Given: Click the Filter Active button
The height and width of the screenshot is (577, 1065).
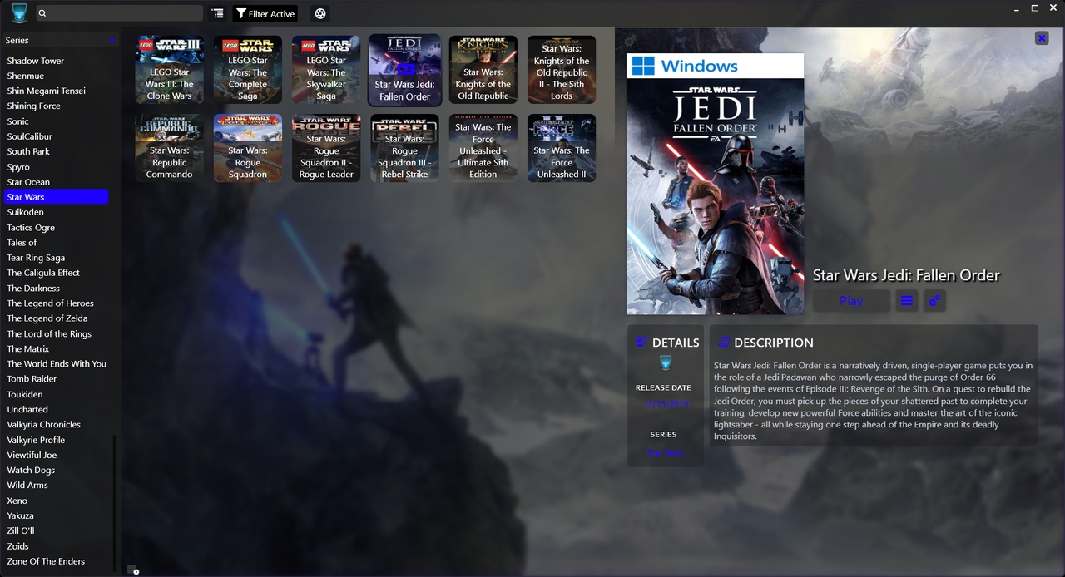Looking at the screenshot, I should 265,13.
